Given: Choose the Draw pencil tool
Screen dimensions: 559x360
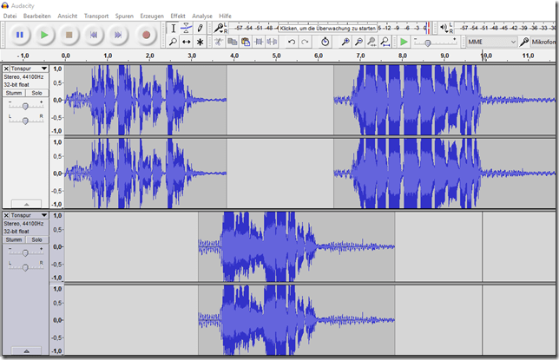Looking at the screenshot, I should [201, 29].
